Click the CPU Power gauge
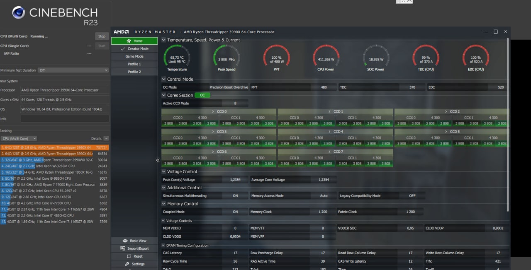 [x=326, y=58]
